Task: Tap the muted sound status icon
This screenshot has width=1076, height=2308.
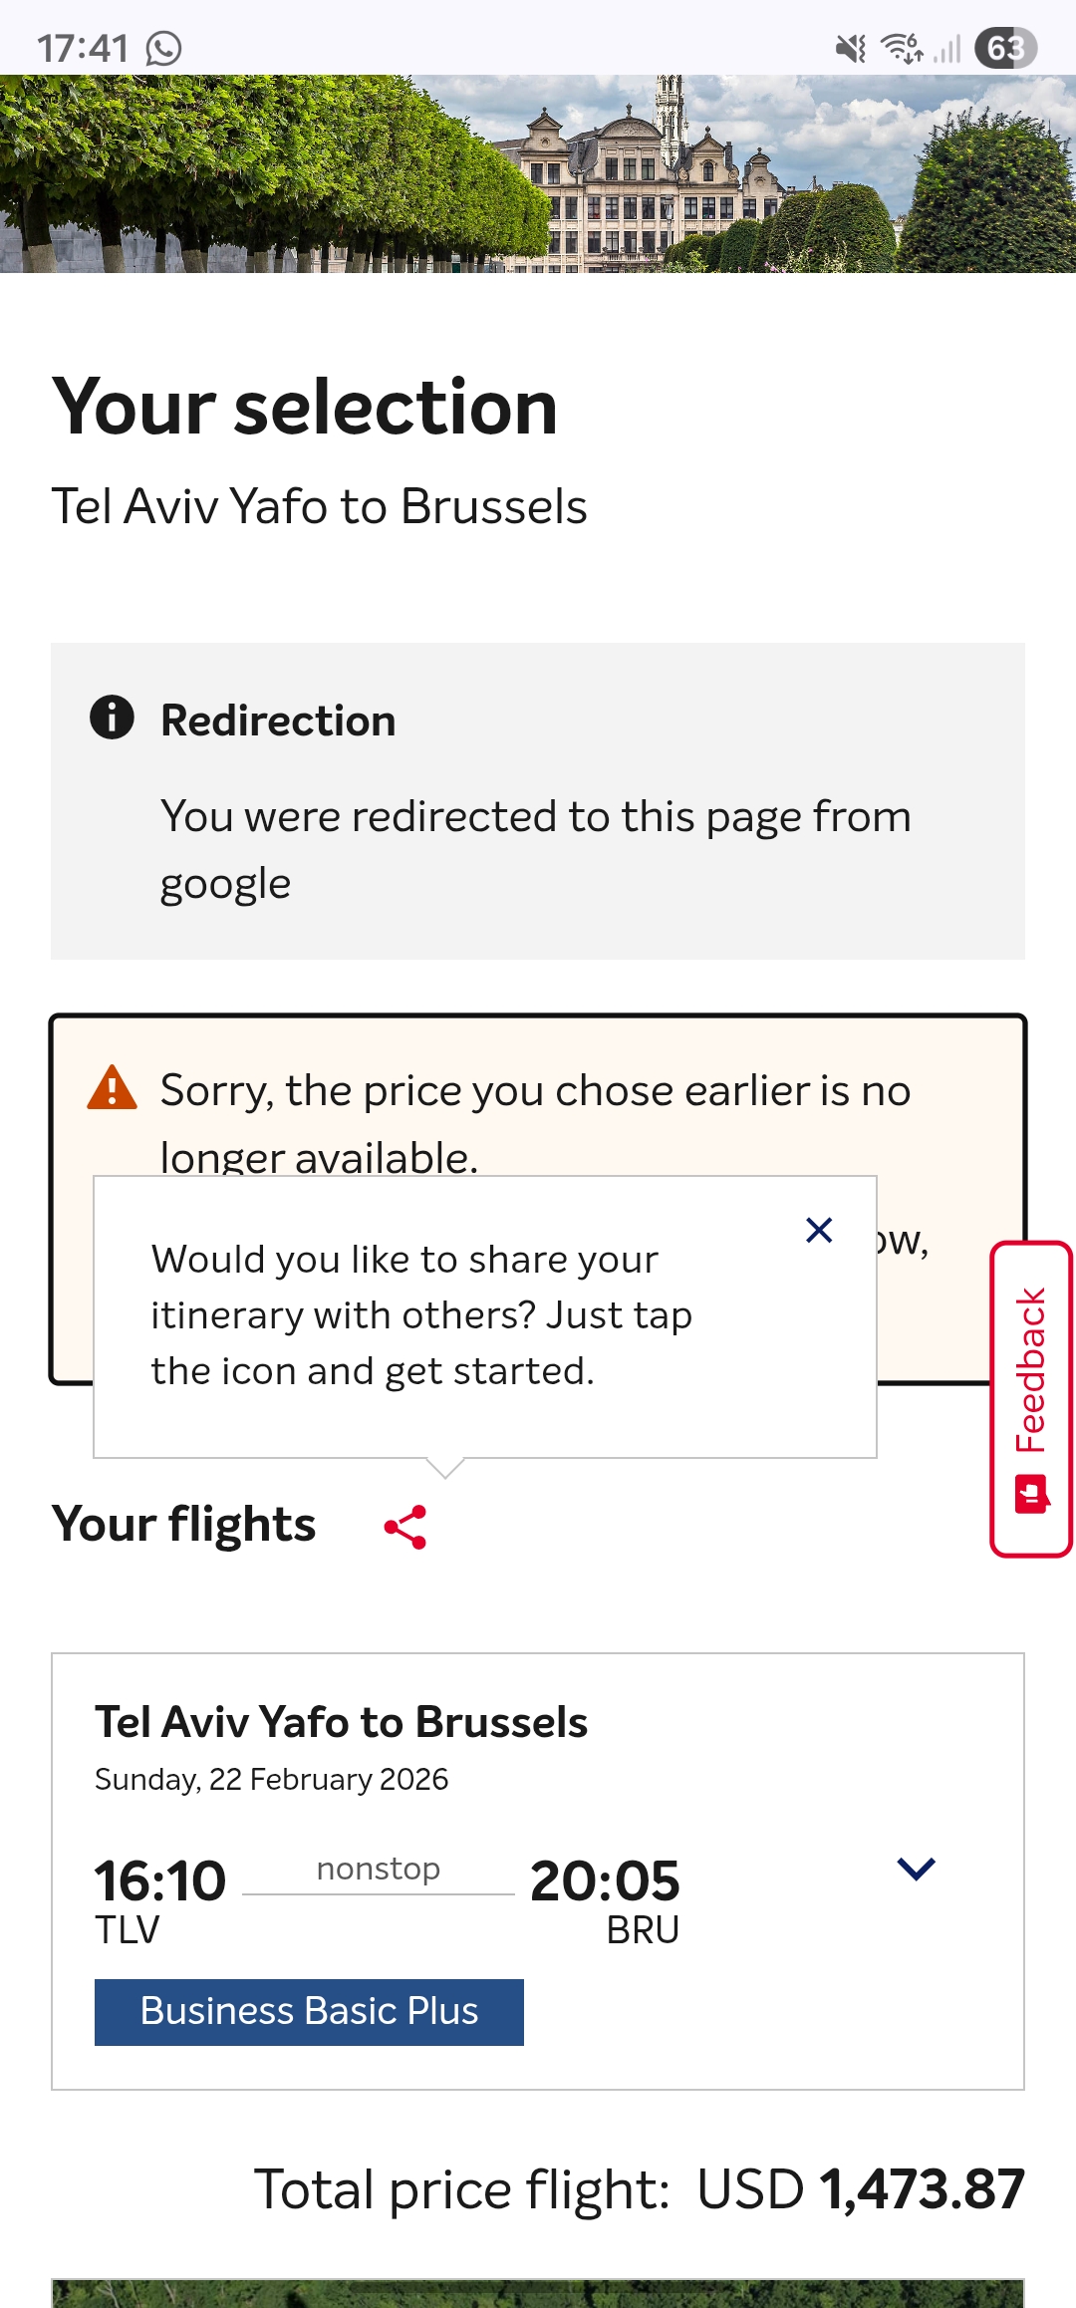Action: [x=850, y=48]
